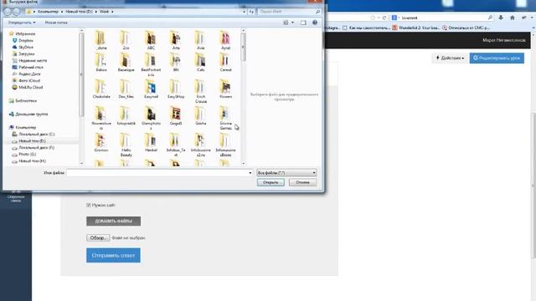Open the file type filter dropdown

[286, 173]
